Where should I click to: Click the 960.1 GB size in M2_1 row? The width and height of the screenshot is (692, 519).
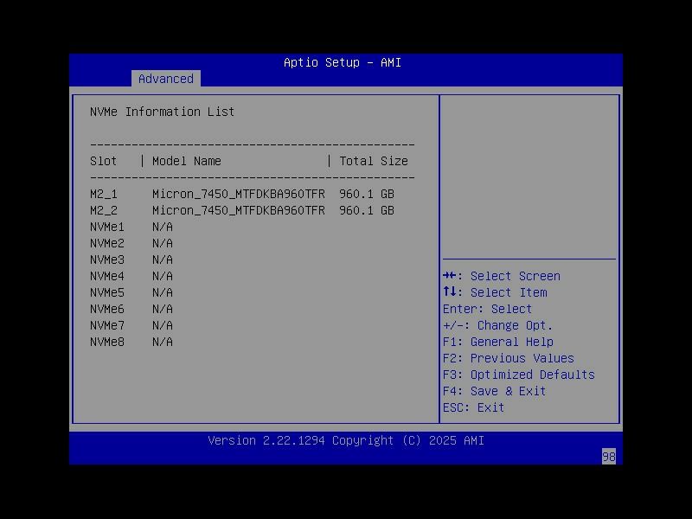(367, 194)
